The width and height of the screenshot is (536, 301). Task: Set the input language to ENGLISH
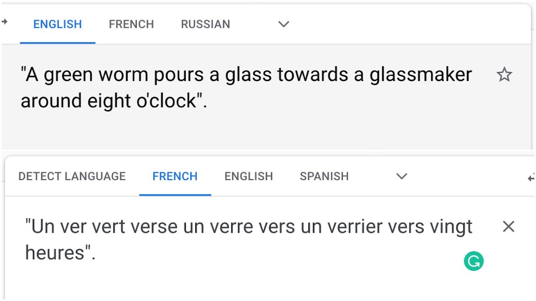(x=248, y=176)
